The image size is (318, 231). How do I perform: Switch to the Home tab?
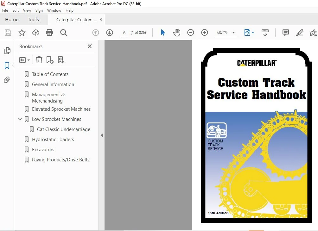[x=12, y=19]
